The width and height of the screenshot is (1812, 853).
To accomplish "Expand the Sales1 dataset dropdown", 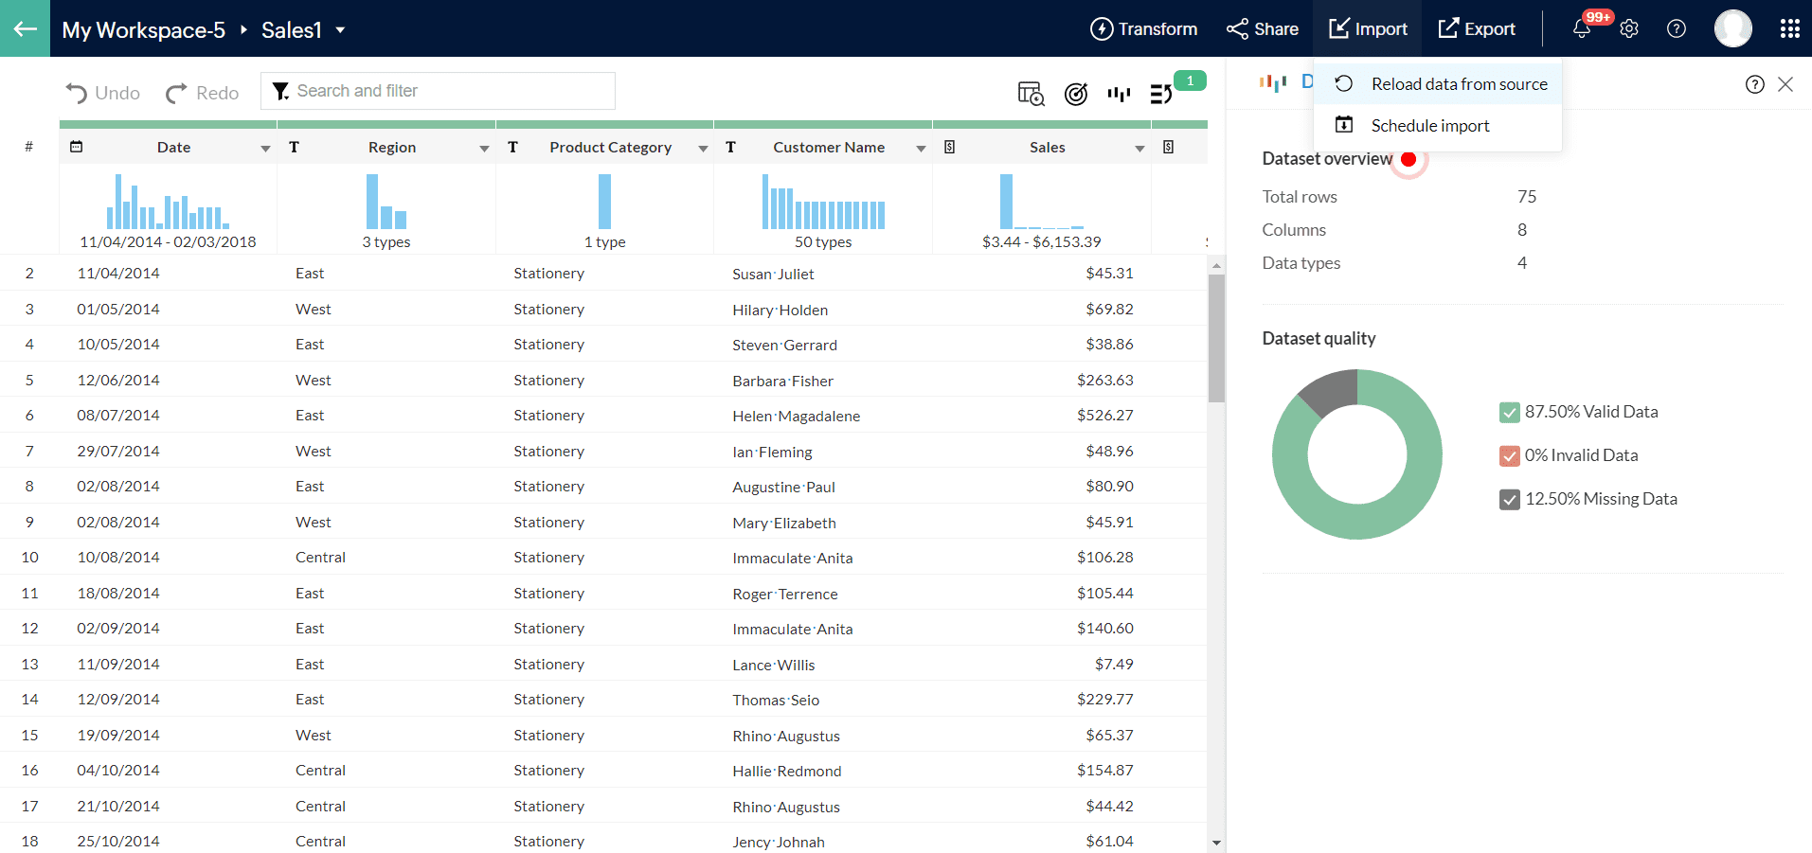I will point(340,30).
